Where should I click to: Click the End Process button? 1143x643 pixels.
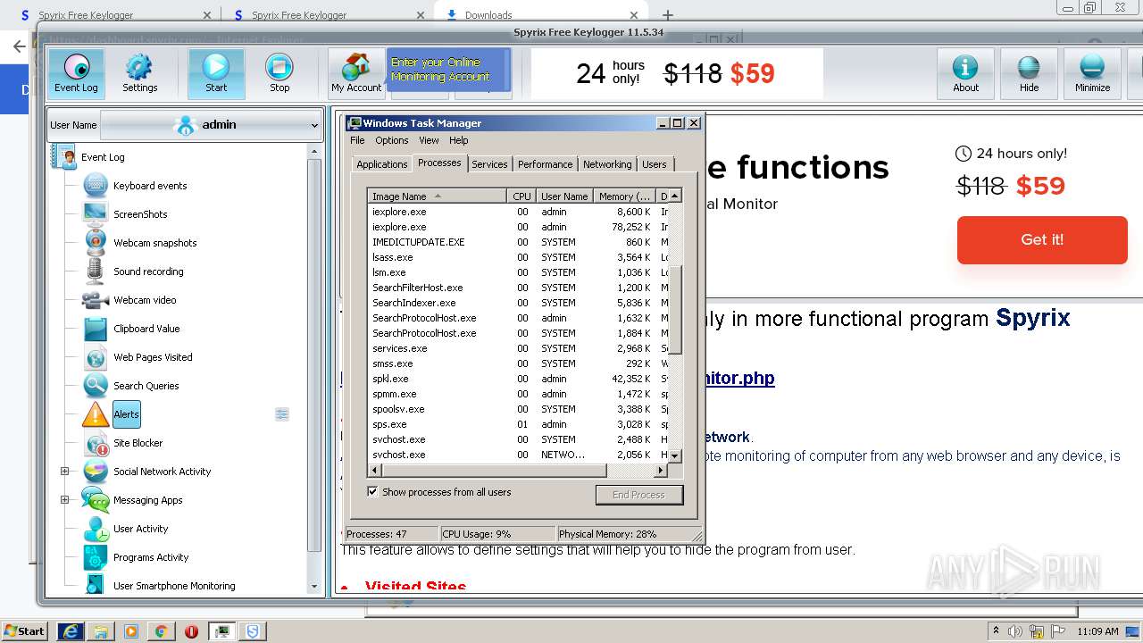pos(638,495)
